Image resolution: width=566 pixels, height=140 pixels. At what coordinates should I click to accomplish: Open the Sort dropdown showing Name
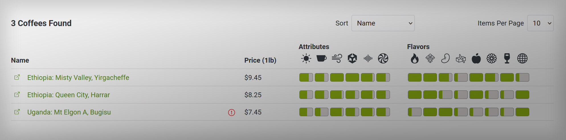(383, 23)
